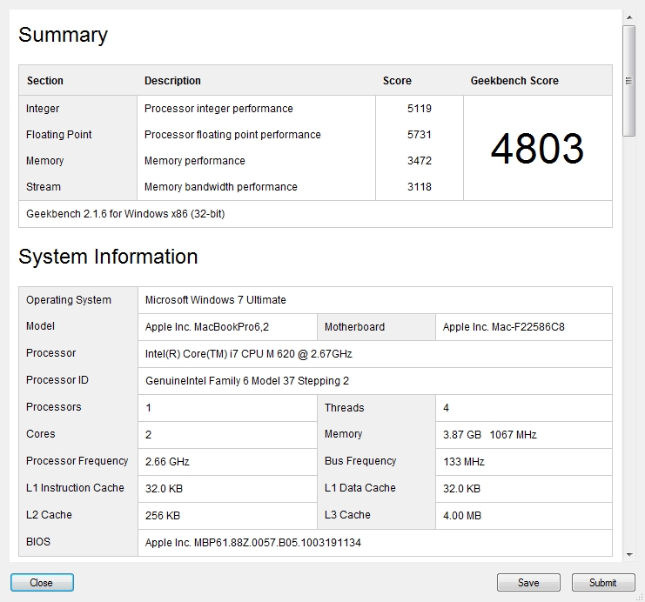645x602 pixels.
Task: Click the Floating Point score 5731
Action: tap(420, 135)
